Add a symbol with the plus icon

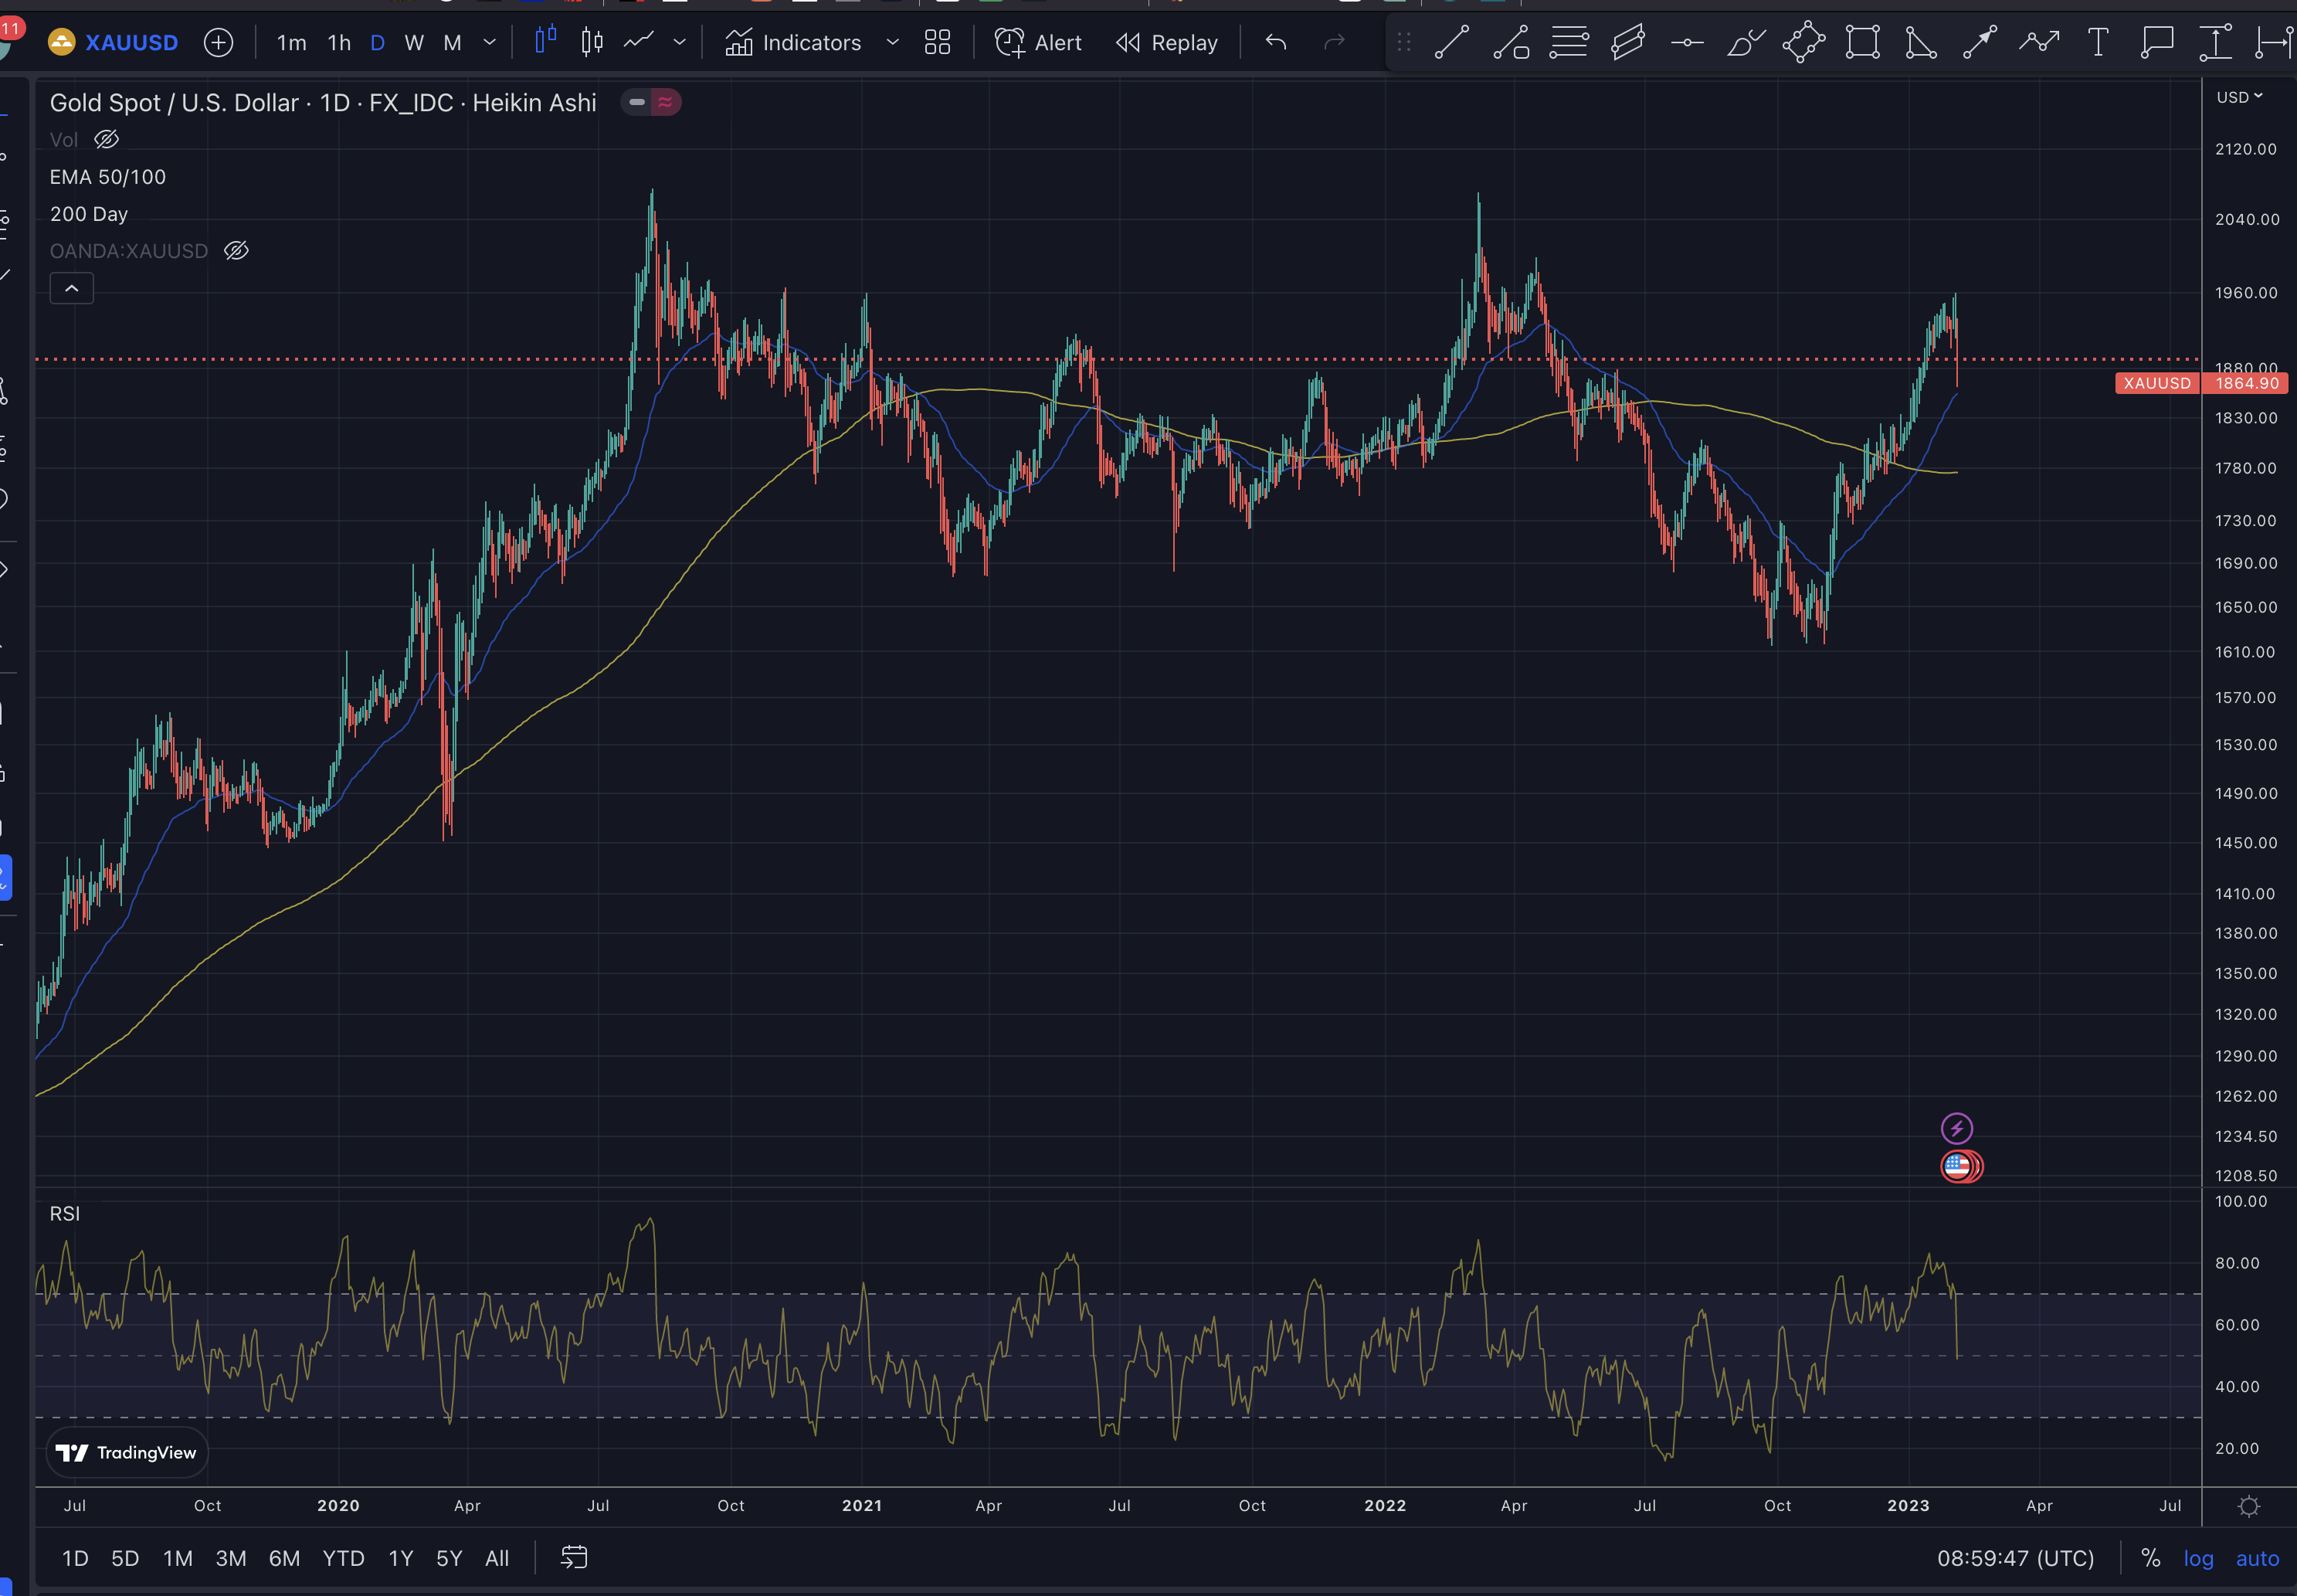point(218,43)
